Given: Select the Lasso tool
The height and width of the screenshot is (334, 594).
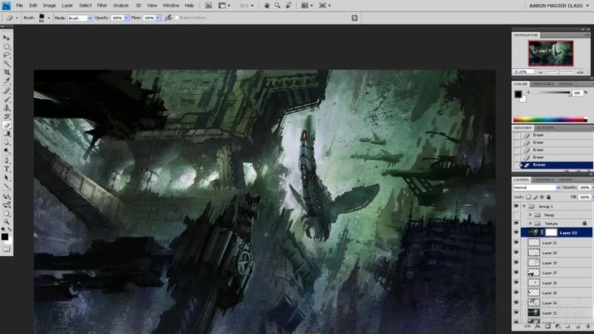Looking at the screenshot, I should [6, 55].
